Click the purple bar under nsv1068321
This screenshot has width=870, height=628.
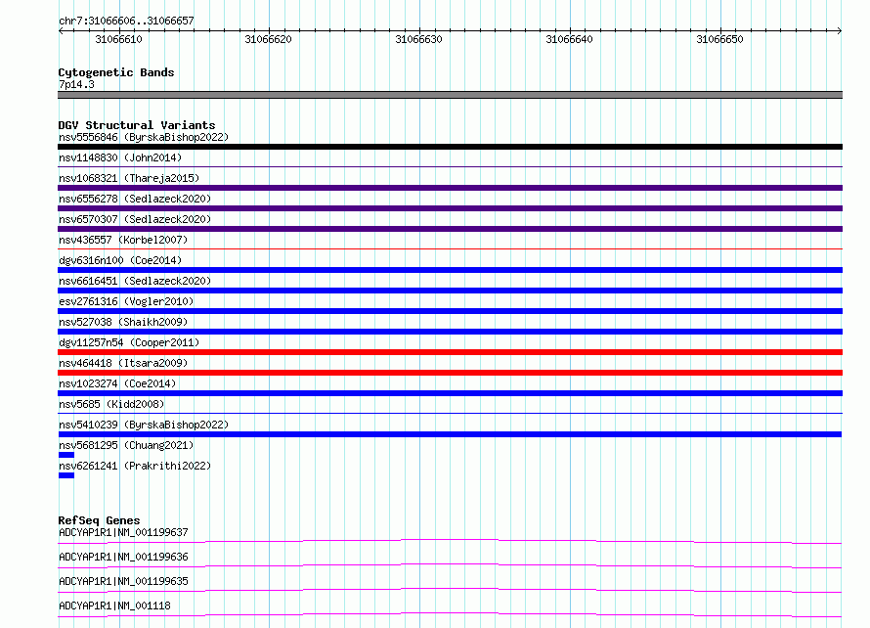pos(450,188)
